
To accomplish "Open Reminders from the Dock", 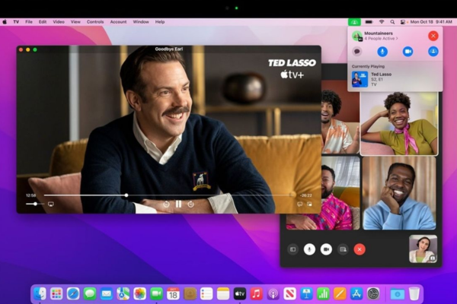I will pos(206,294).
